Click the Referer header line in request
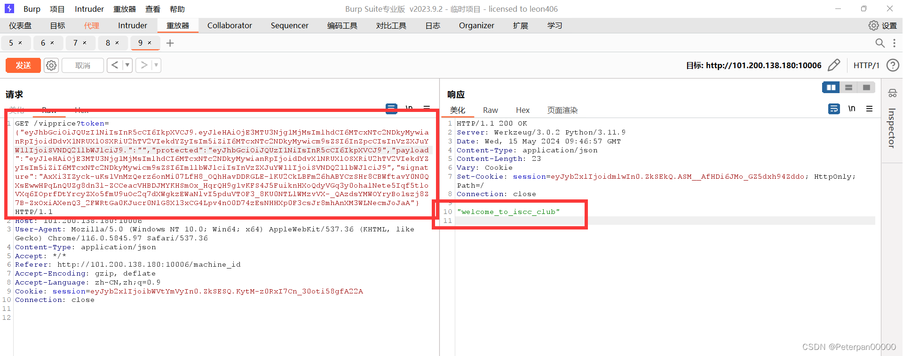The height and width of the screenshot is (356, 903). tap(128, 265)
